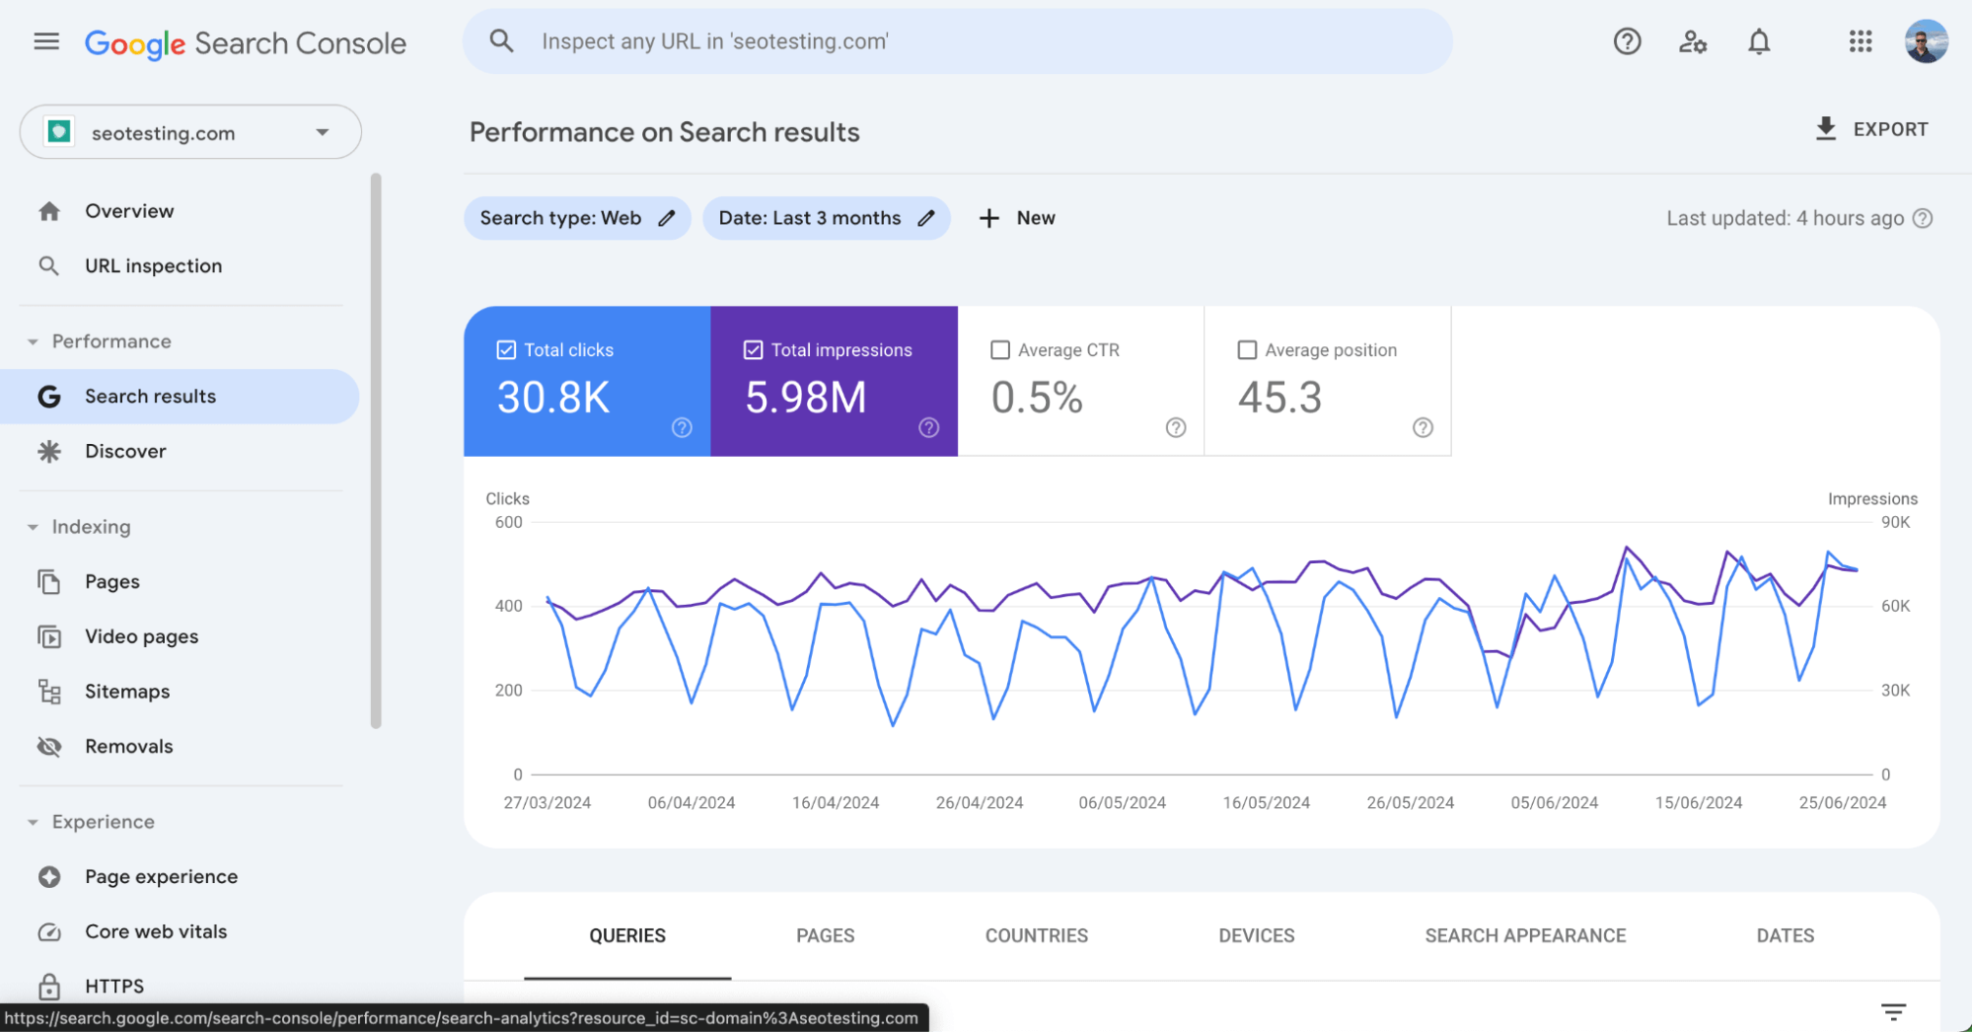Click the Core web vitals gauge icon

pyautogui.click(x=49, y=932)
